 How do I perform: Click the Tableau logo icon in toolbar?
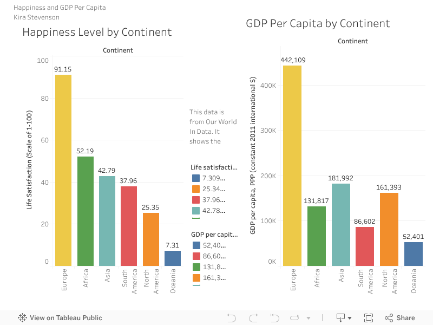[23, 318]
